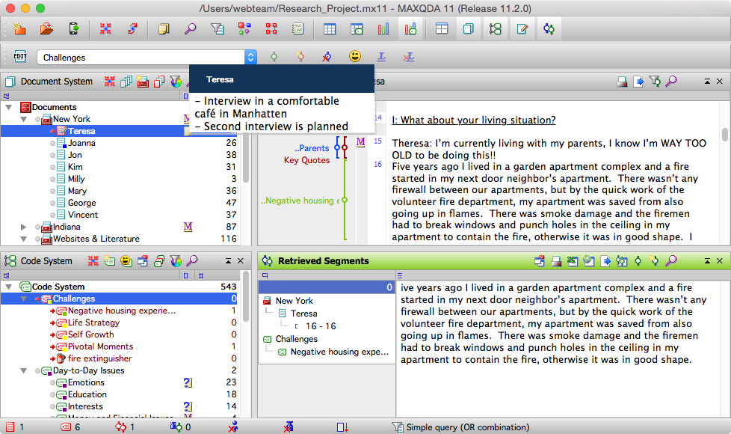Viewport: 731px width, 434px height.
Task: Click the Remove Link icon in coding toolbar
Action: (408, 56)
